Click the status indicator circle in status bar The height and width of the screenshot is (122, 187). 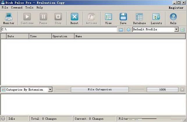pos(3,119)
